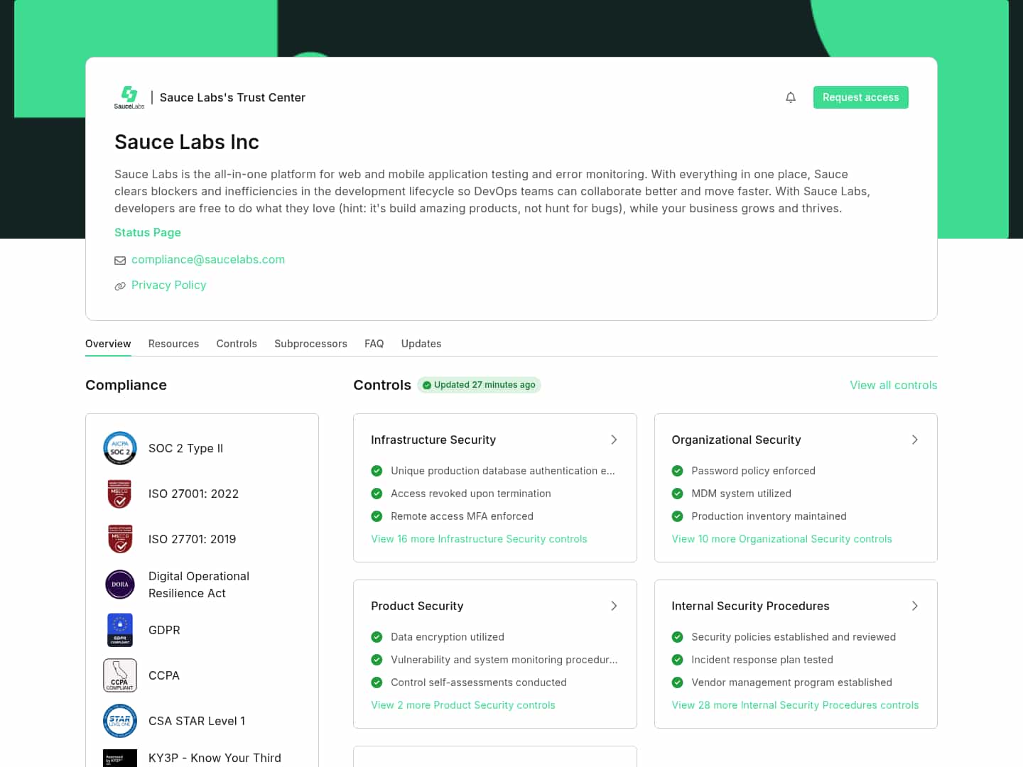This screenshot has height=767, width=1023.
Task: Click the Sauce Labs's Trust Center title
Action: 232,97
